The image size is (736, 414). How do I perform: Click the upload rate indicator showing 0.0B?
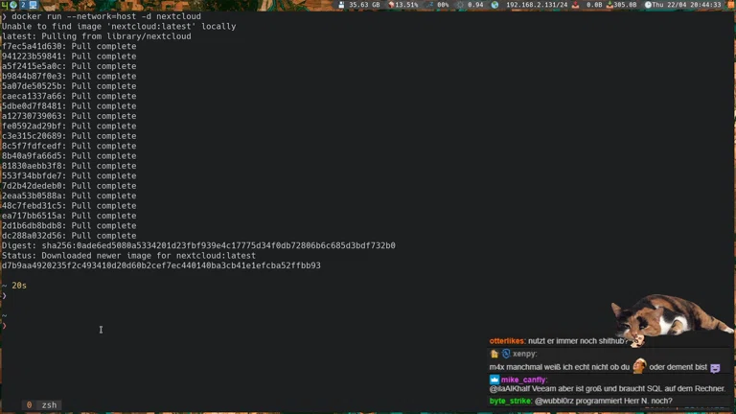tap(593, 5)
